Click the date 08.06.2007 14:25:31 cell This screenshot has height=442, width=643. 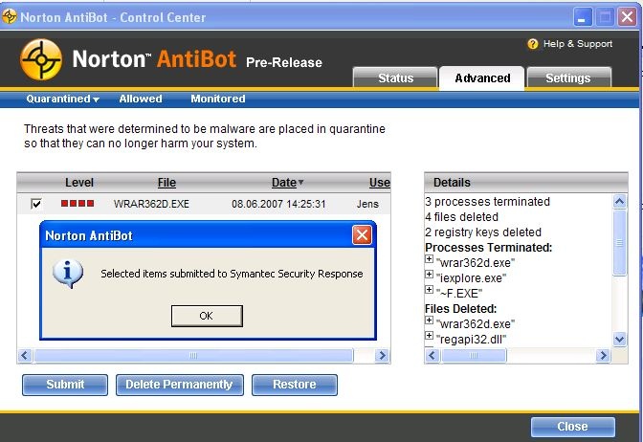point(278,204)
